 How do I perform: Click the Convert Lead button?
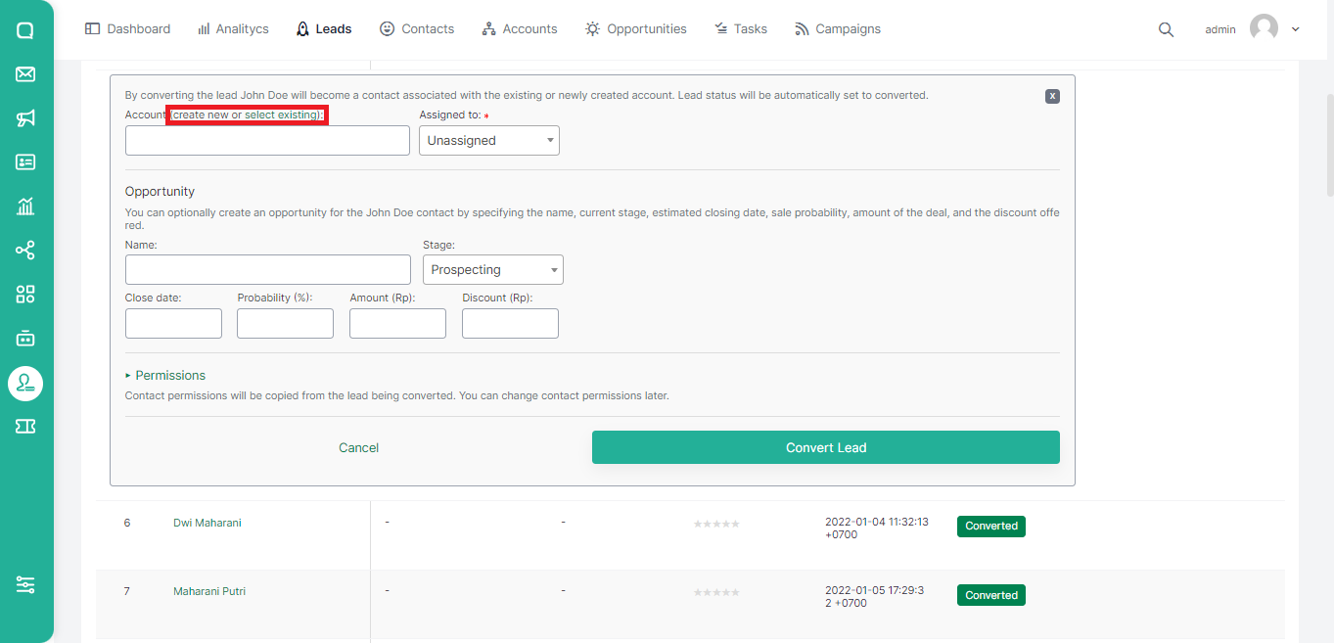click(x=825, y=447)
